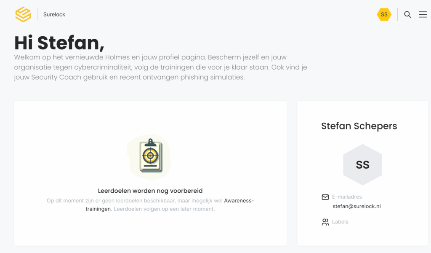
Task: Click the "Hi Stefan," greeting heading
Action: [59, 43]
